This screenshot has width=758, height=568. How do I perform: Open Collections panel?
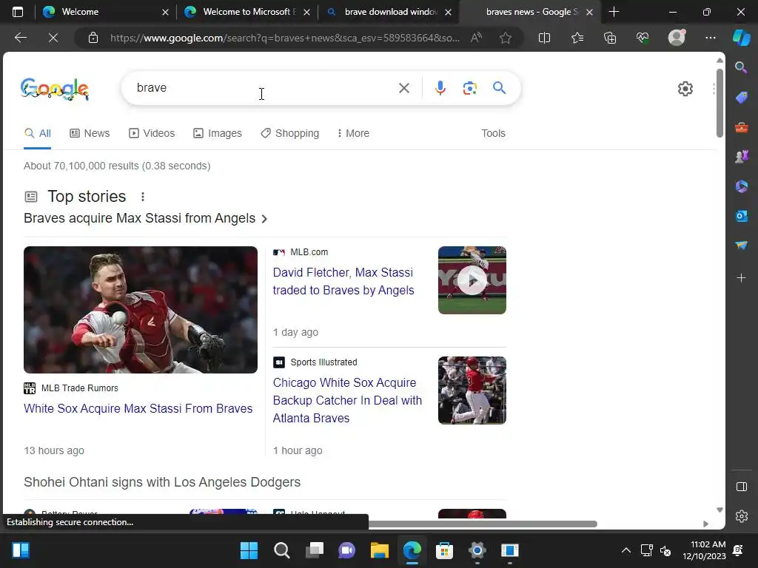pos(610,38)
